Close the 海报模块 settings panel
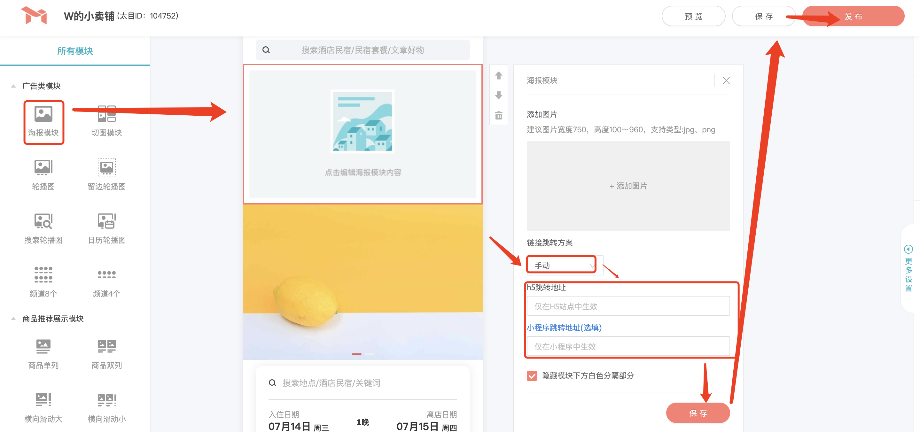The image size is (920, 432). (x=726, y=80)
